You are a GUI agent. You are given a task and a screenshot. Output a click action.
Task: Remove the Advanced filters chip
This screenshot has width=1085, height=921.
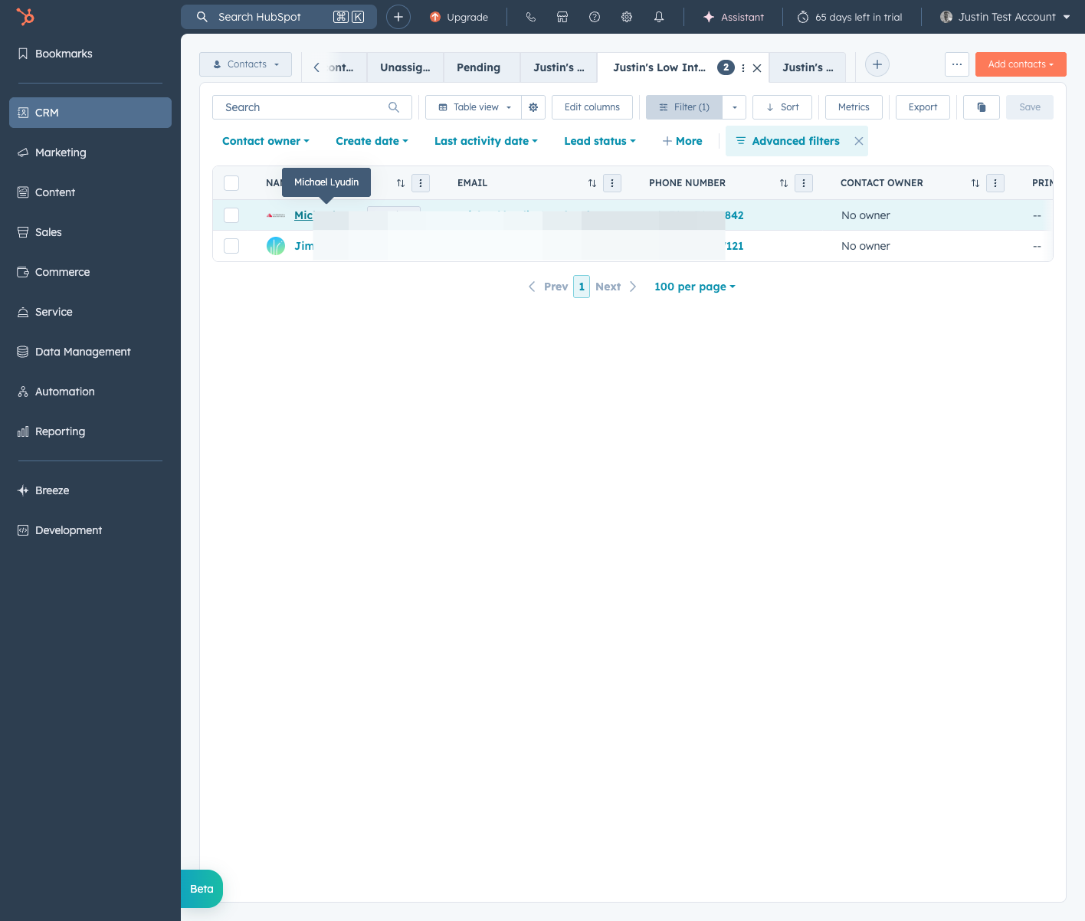point(859,141)
